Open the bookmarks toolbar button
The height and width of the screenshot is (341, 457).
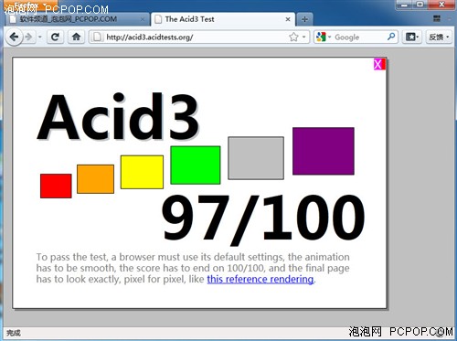[x=412, y=37]
